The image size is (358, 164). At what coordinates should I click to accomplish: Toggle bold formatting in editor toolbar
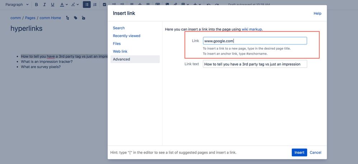tap(36, 4)
